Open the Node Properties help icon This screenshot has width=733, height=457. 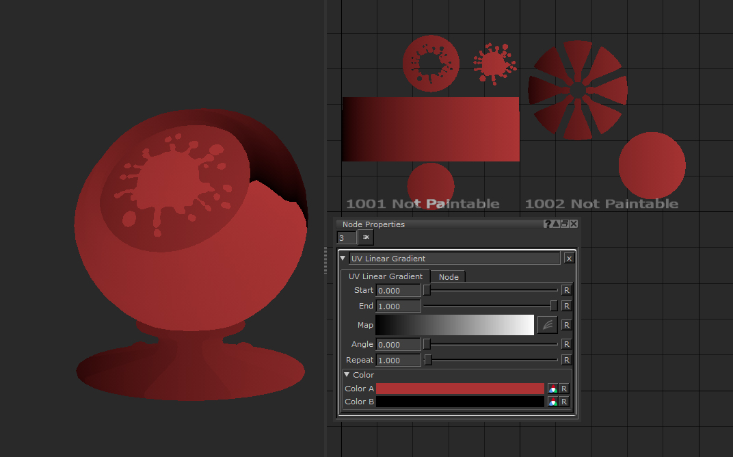(548, 224)
